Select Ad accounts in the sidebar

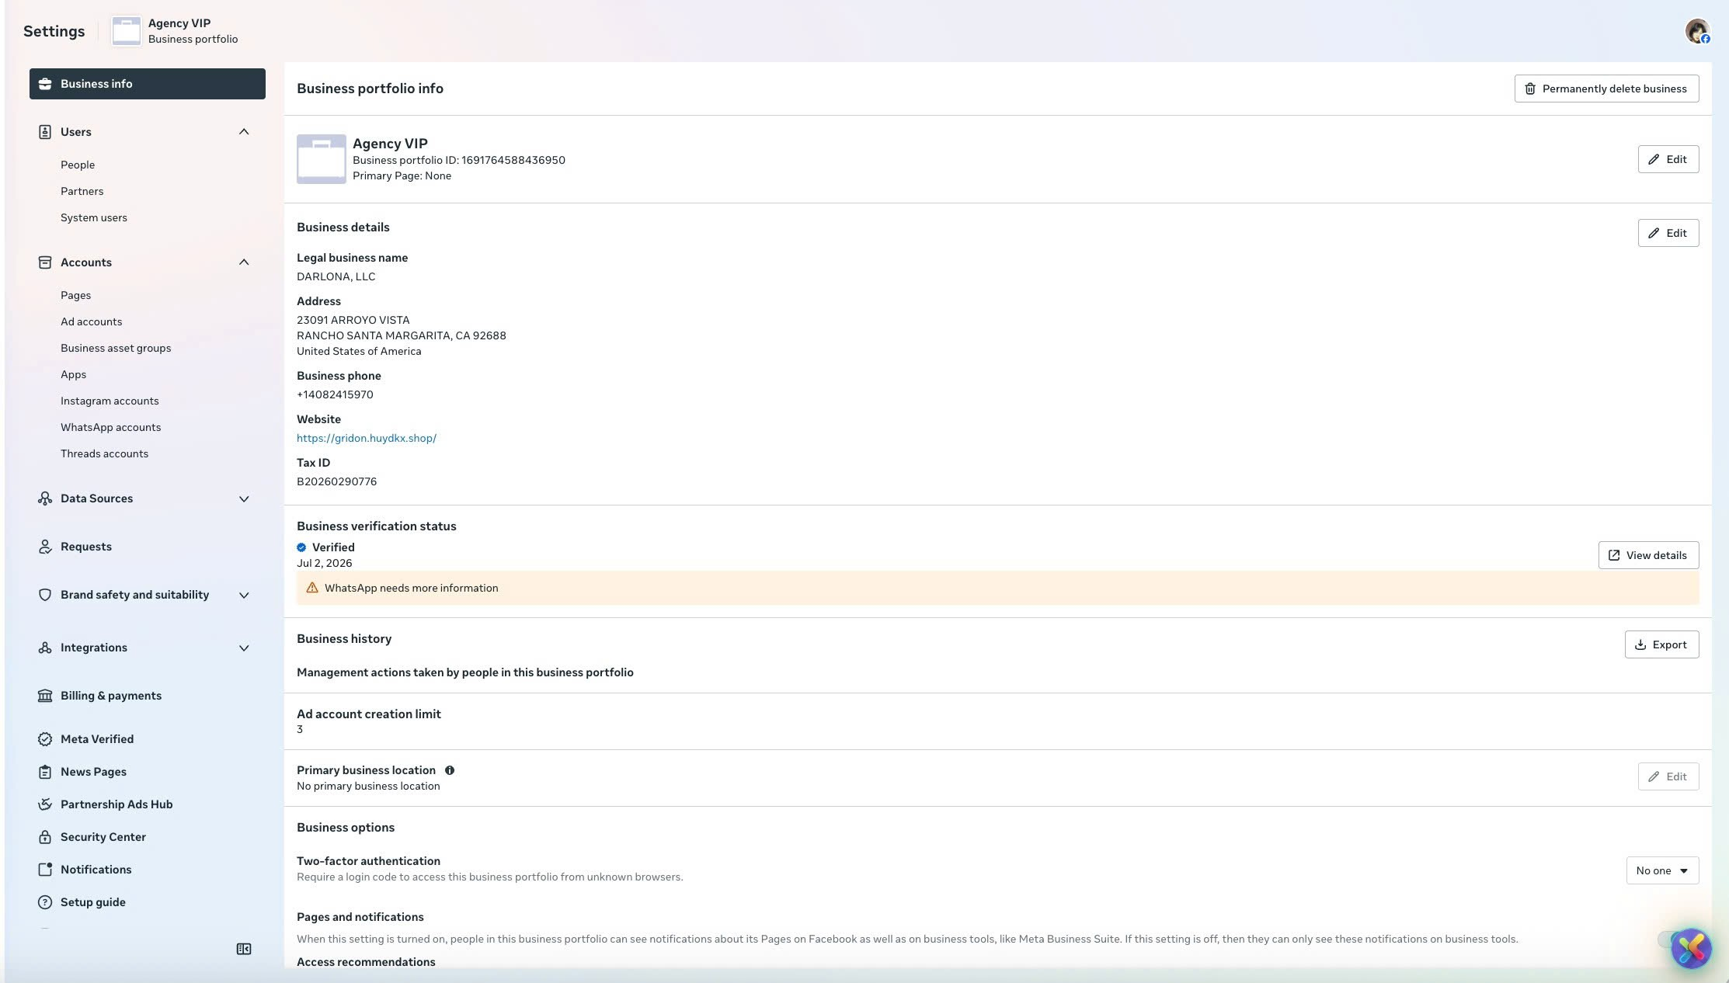(x=91, y=321)
